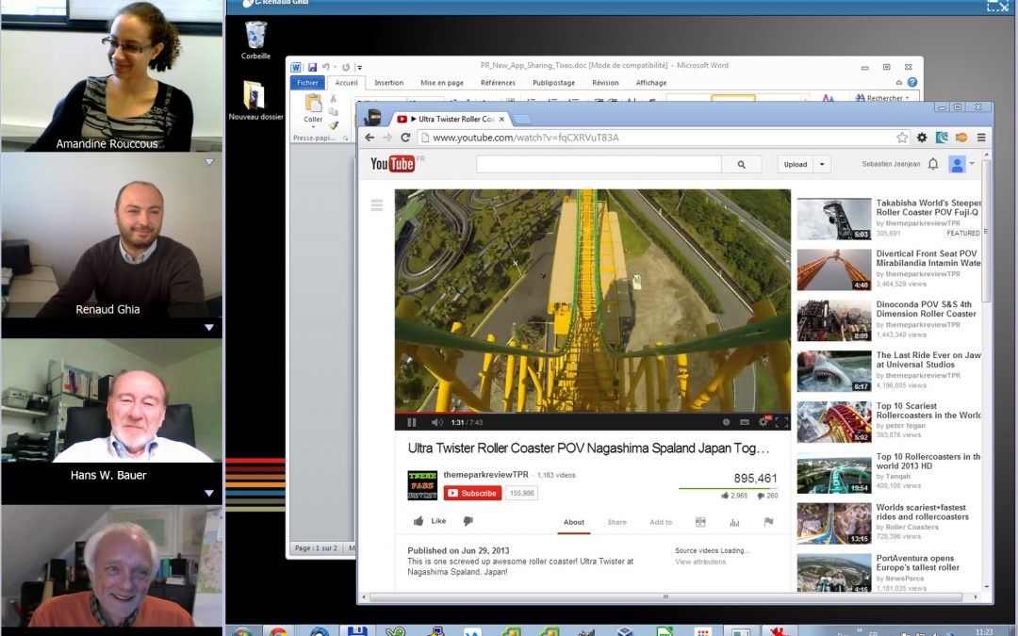The image size is (1018, 636).
Task: Select the About tab under video
Action: [x=573, y=522]
